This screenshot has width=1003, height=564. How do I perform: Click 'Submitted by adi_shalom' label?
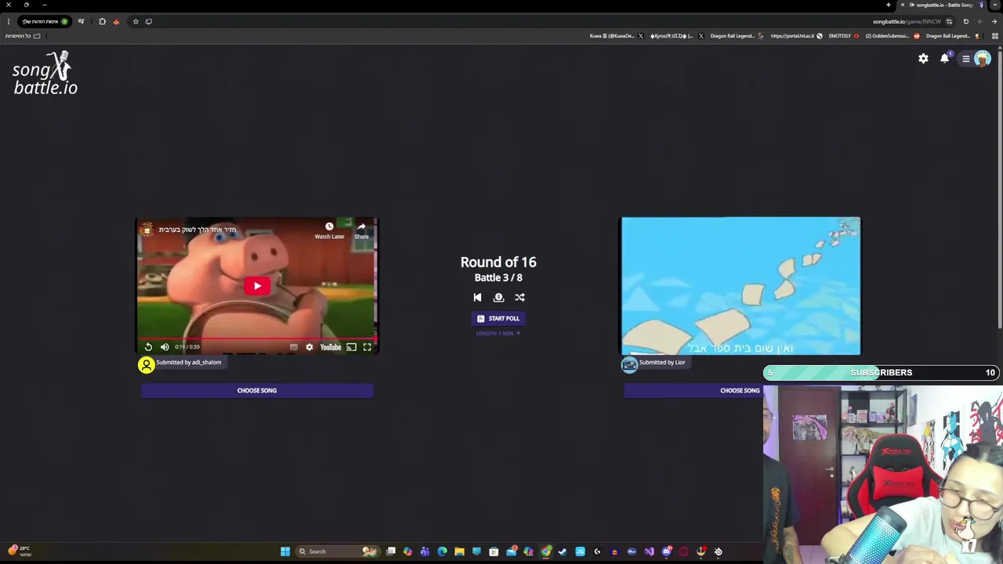[189, 362]
